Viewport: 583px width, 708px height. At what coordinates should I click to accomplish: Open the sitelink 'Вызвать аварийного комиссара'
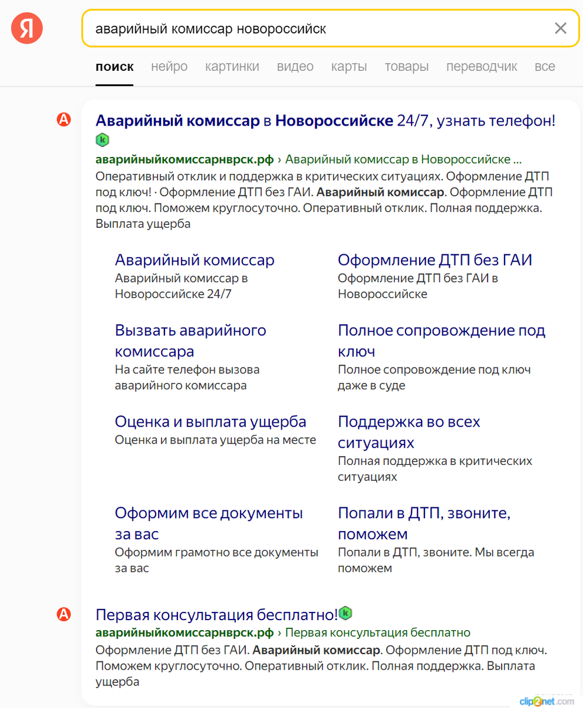click(190, 340)
